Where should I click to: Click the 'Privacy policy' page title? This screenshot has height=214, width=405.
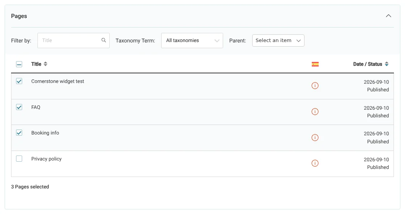[47, 159]
